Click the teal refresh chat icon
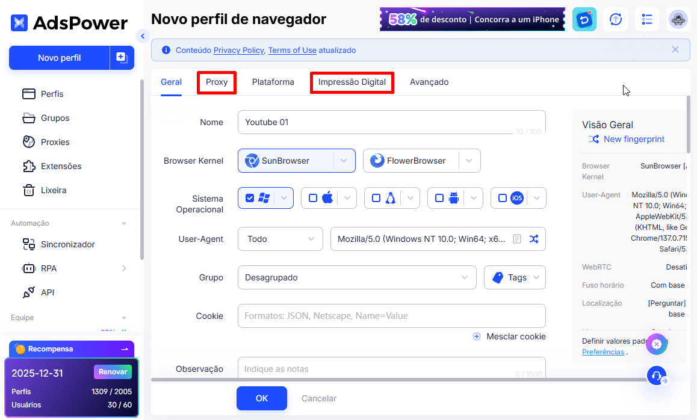Screen dimensions: 697x420 click(x=584, y=19)
